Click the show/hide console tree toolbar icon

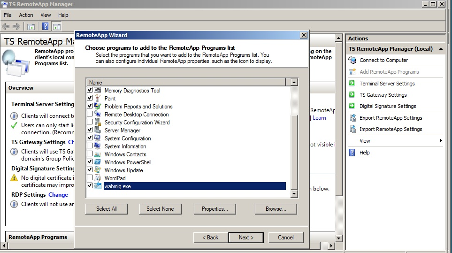click(31, 27)
